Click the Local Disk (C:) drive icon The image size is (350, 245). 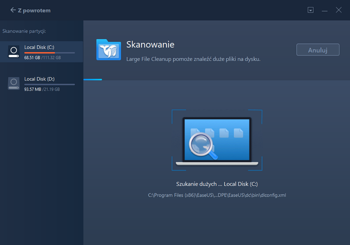(13, 52)
